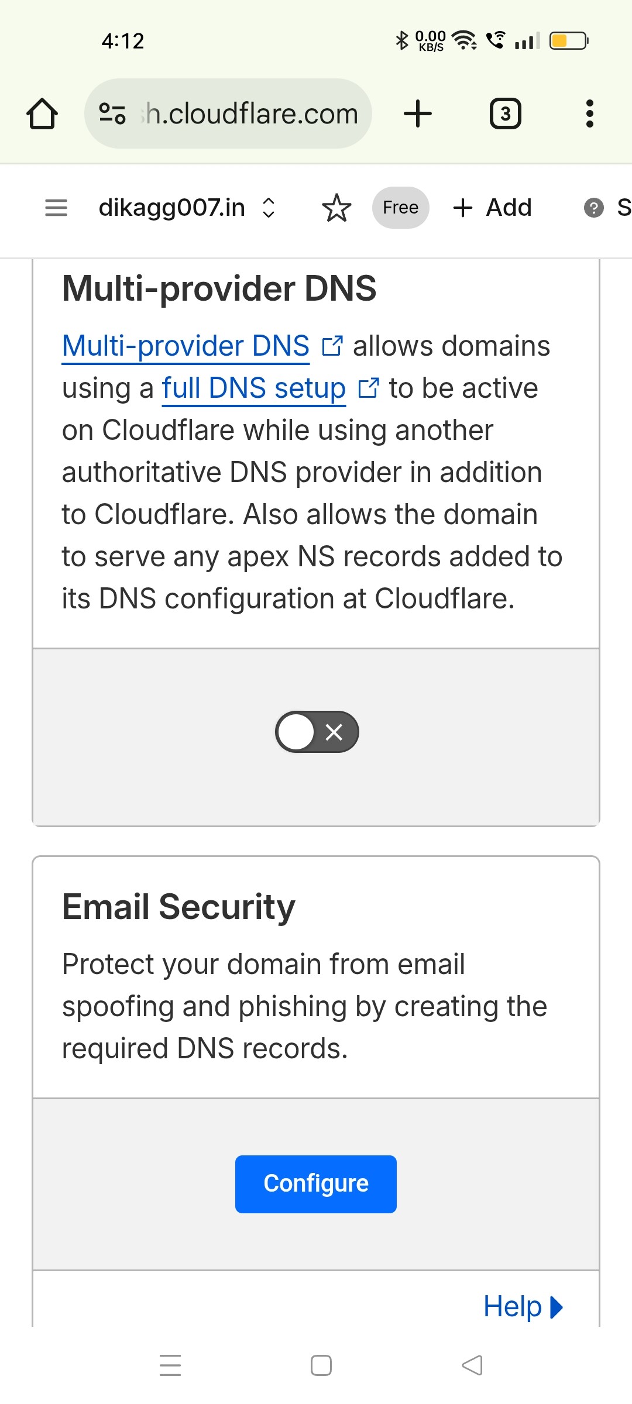Screen dimensions: 632x1404
Task: Open site settings icon in address bar
Action: tap(112, 113)
